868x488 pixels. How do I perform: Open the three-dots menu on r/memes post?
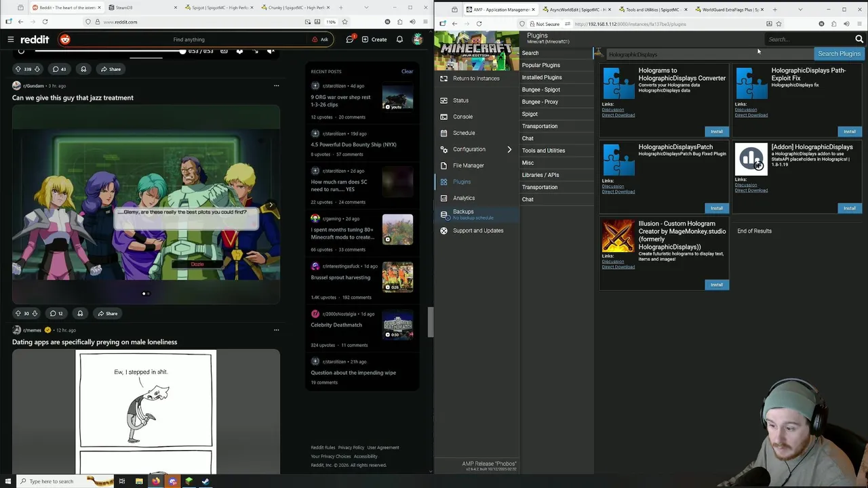[x=276, y=330]
